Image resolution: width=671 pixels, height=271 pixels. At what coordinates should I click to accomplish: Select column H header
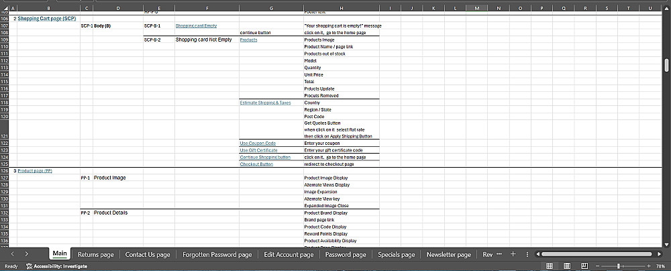pos(341,8)
